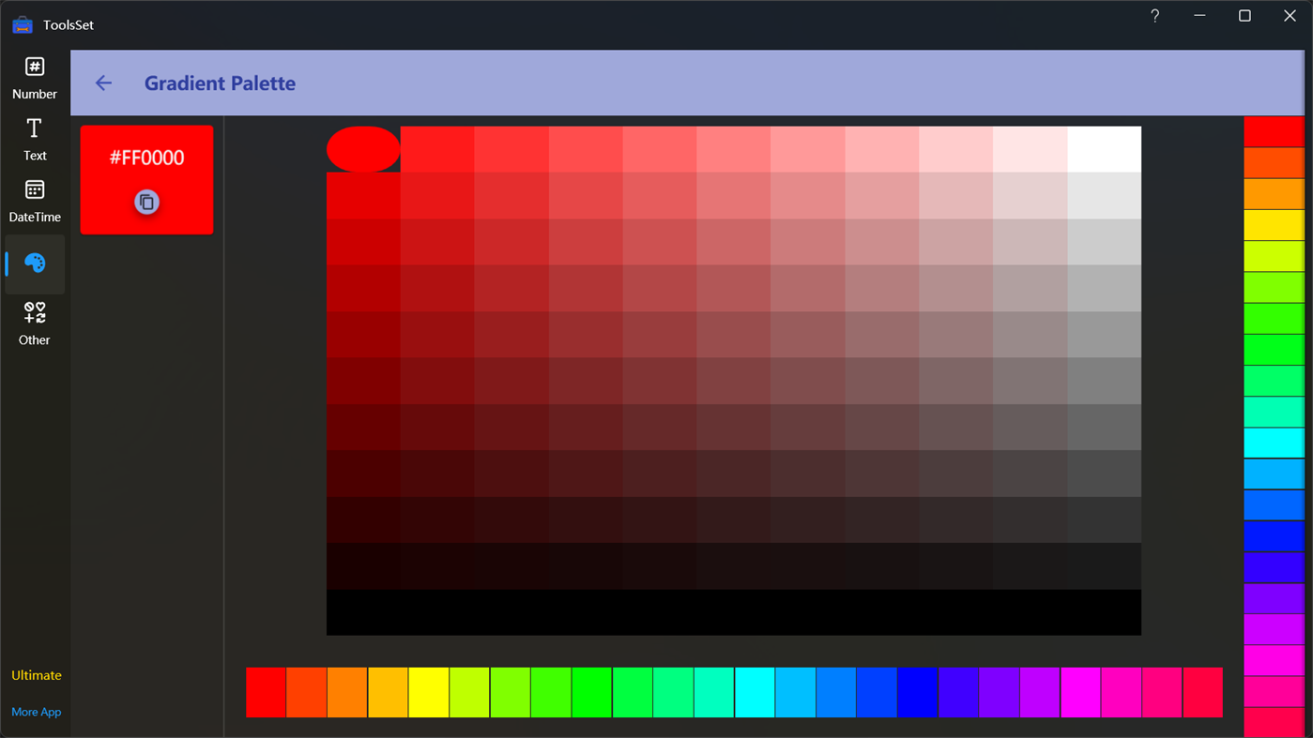Viewport: 1313px width, 738px height.
Task: Choose pure blue in the bottom hue strip
Action: pyautogui.click(x=918, y=692)
